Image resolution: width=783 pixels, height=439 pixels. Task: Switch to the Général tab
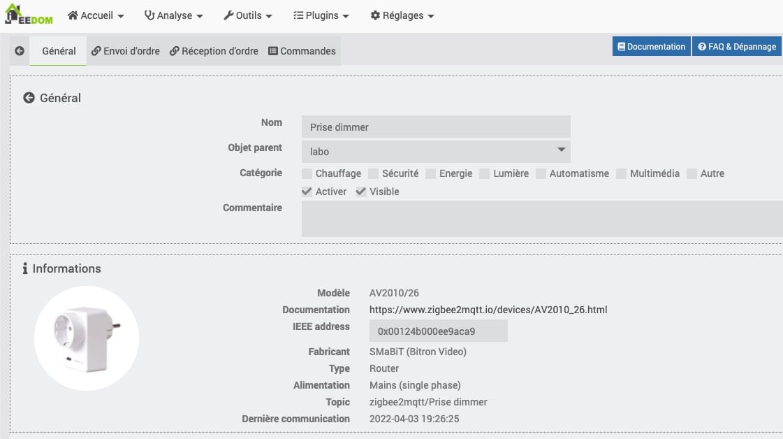point(59,51)
